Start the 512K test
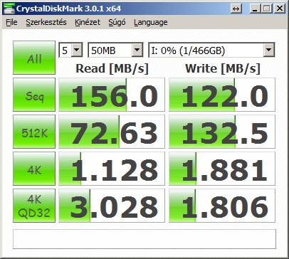This screenshot has width=289, height=259. [34, 132]
